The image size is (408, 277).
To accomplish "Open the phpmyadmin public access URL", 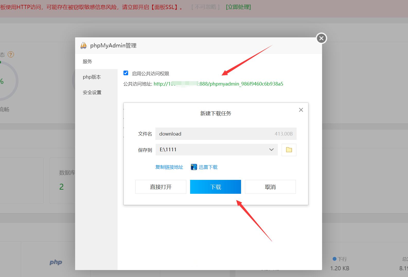I will pyautogui.click(x=218, y=84).
